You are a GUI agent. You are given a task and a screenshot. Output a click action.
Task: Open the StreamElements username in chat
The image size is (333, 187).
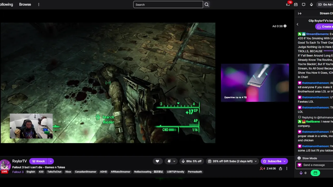317,34
